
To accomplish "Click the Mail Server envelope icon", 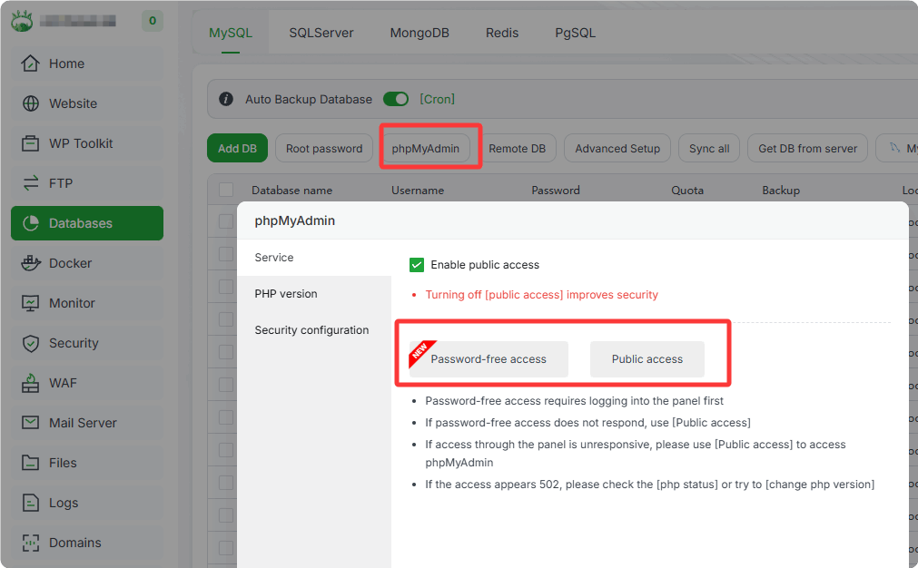I will coord(31,423).
